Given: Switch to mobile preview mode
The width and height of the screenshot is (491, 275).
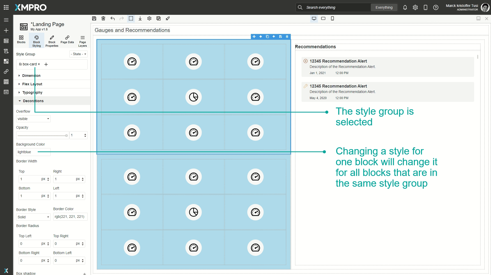Looking at the screenshot, I should click(x=333, y=18).
